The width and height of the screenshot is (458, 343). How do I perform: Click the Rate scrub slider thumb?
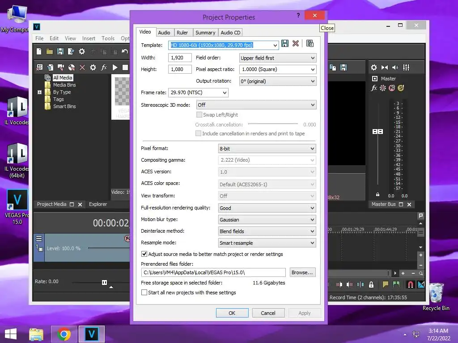[x=104, y=282]
